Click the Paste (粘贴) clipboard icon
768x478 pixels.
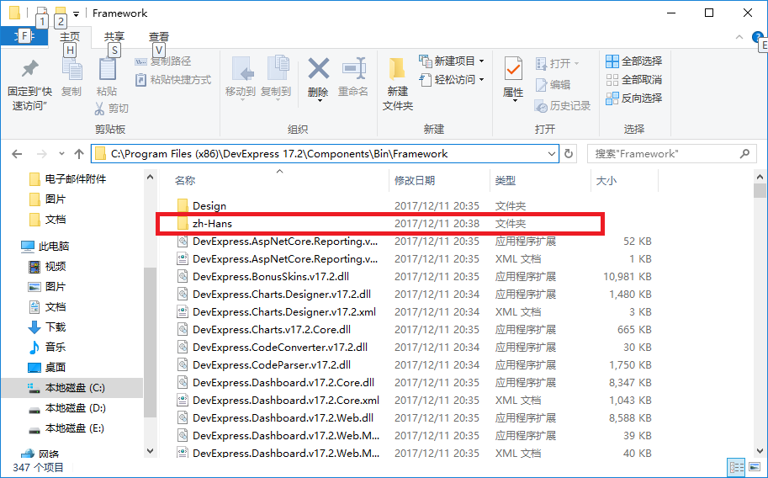(108, 69)
